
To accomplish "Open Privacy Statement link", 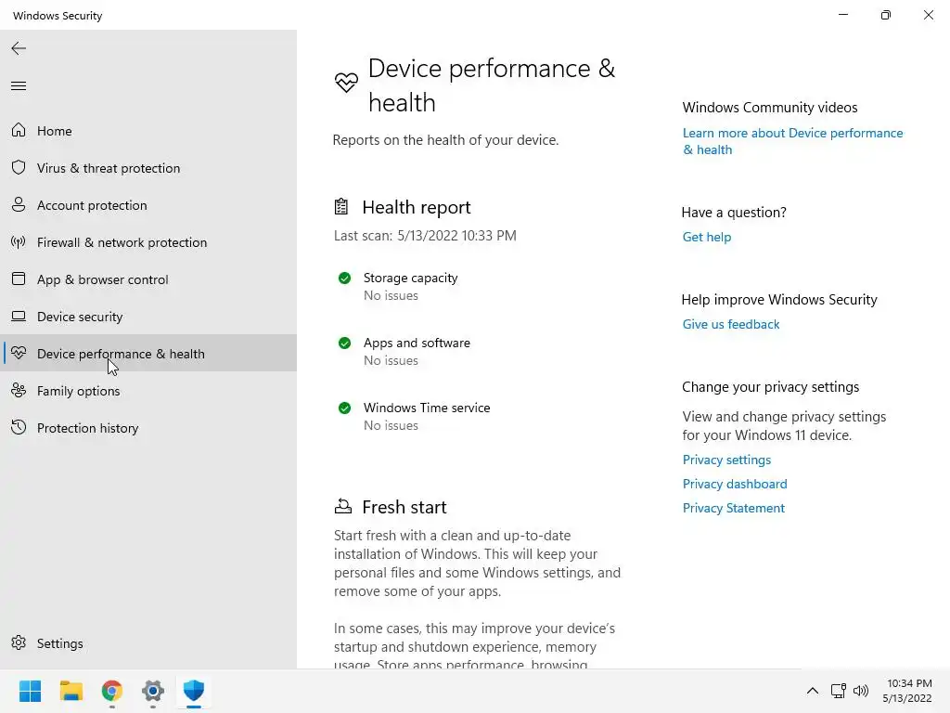I will click(733, 508).
